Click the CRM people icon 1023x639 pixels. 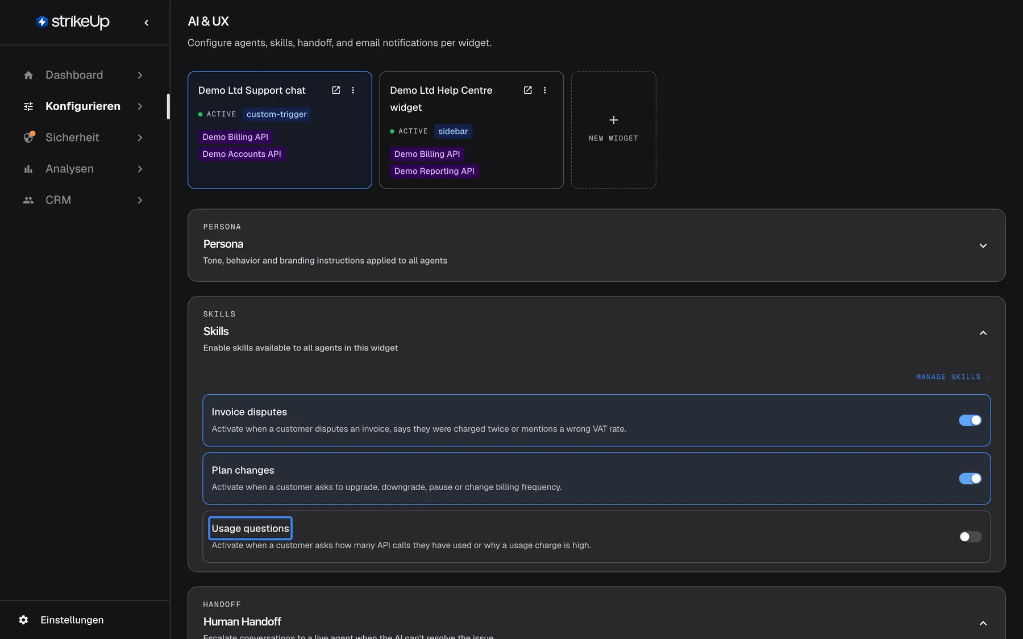point(28,200)
